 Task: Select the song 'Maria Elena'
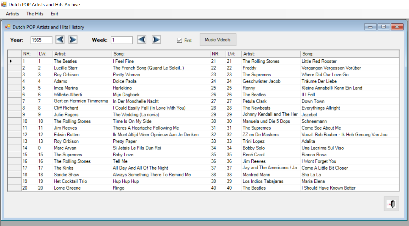pos(350,181)
